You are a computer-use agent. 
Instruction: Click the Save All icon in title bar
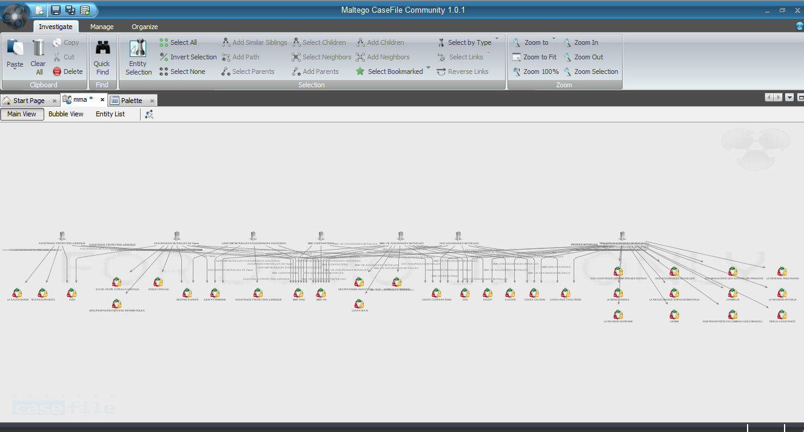(70, 10)
